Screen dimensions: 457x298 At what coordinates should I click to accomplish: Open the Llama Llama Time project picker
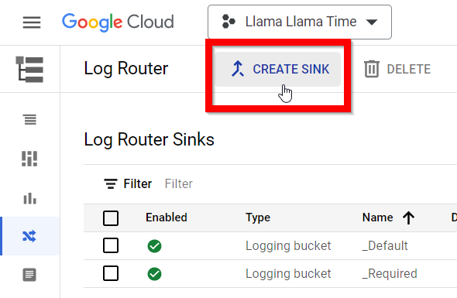(300, 22)
